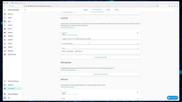Go back with the arrow beside Home Assistant
This screenshot has height=102, width=182.
click(25, 10)
